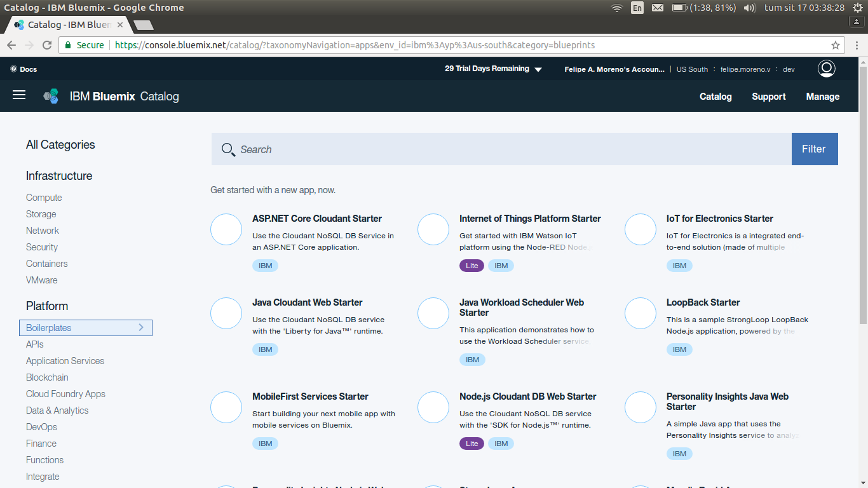Click the ASP.NET Core Cloudant Starter icon
This screenshot has height=488, width=868.
226,229
